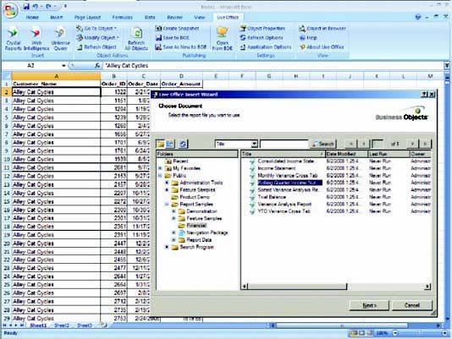Sort by the Title column header
The image size is (452, 339).
pos(283,154)
